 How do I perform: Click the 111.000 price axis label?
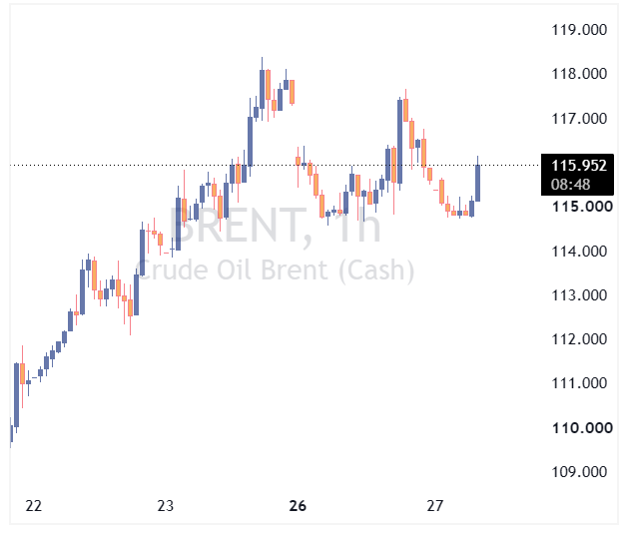pos(579,384)
